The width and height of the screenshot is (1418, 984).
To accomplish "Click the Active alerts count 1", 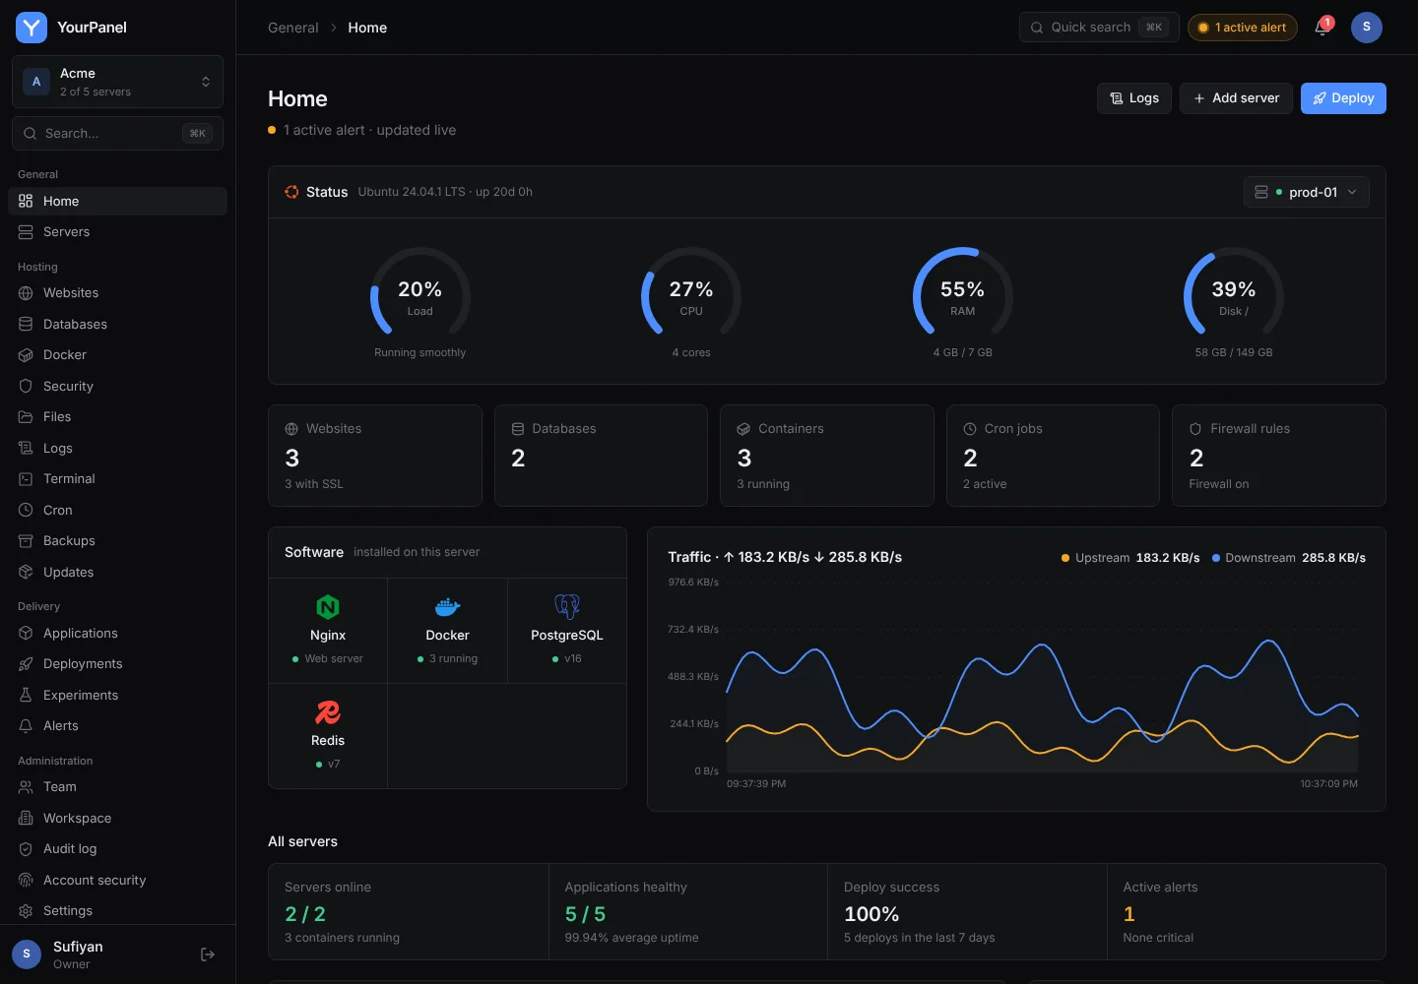I will pos(1129,914).
